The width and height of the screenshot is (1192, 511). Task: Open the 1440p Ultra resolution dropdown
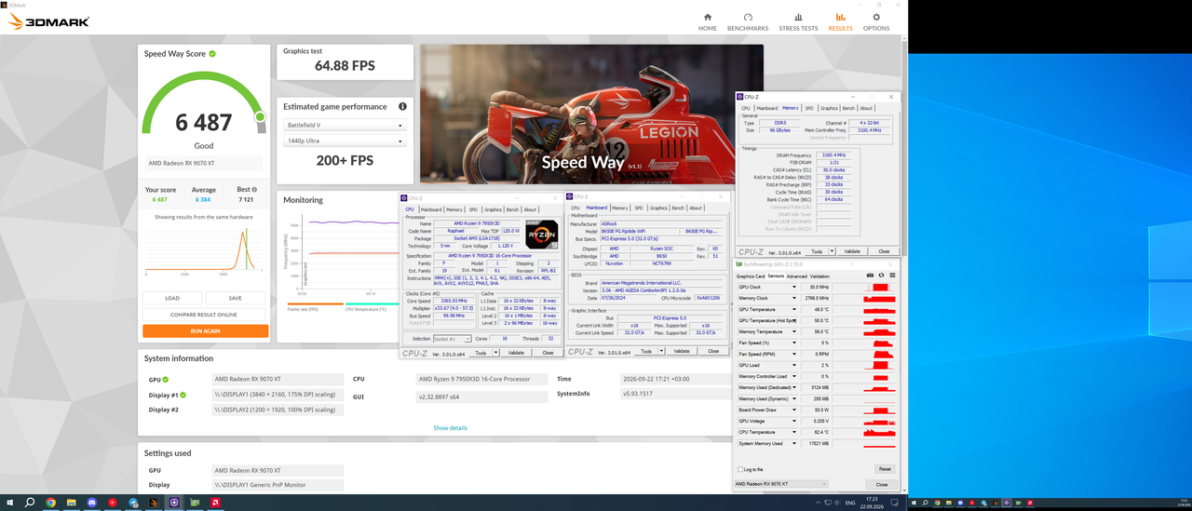[345, 141]
